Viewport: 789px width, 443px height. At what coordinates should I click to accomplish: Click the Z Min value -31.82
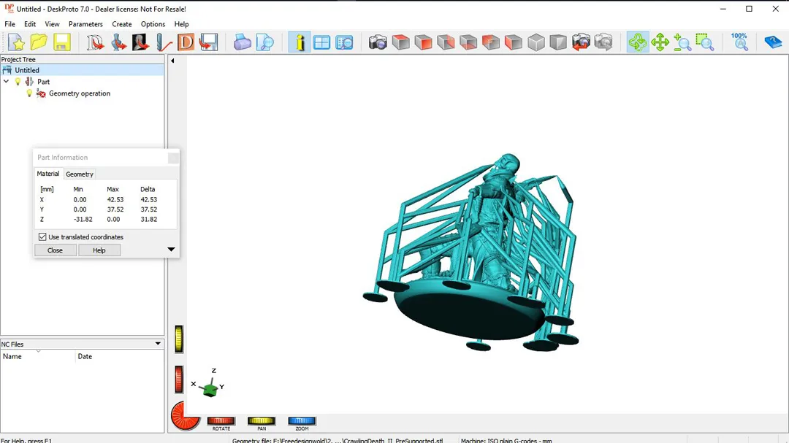tap(83, 219)
